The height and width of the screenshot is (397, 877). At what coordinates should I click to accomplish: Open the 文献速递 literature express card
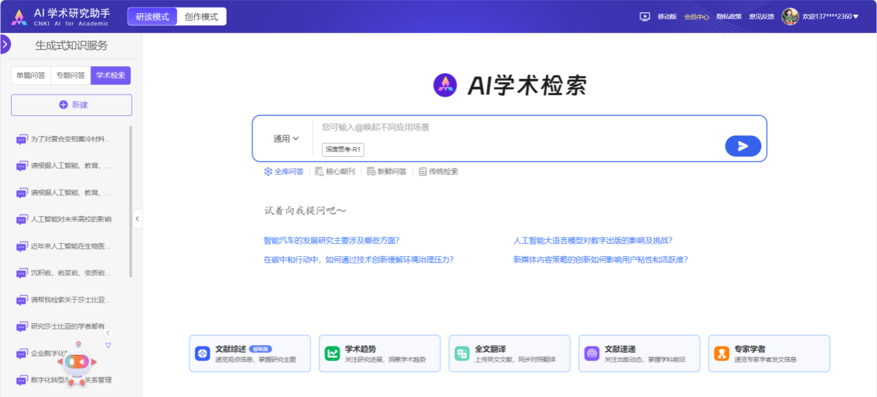tap(638, 354)
